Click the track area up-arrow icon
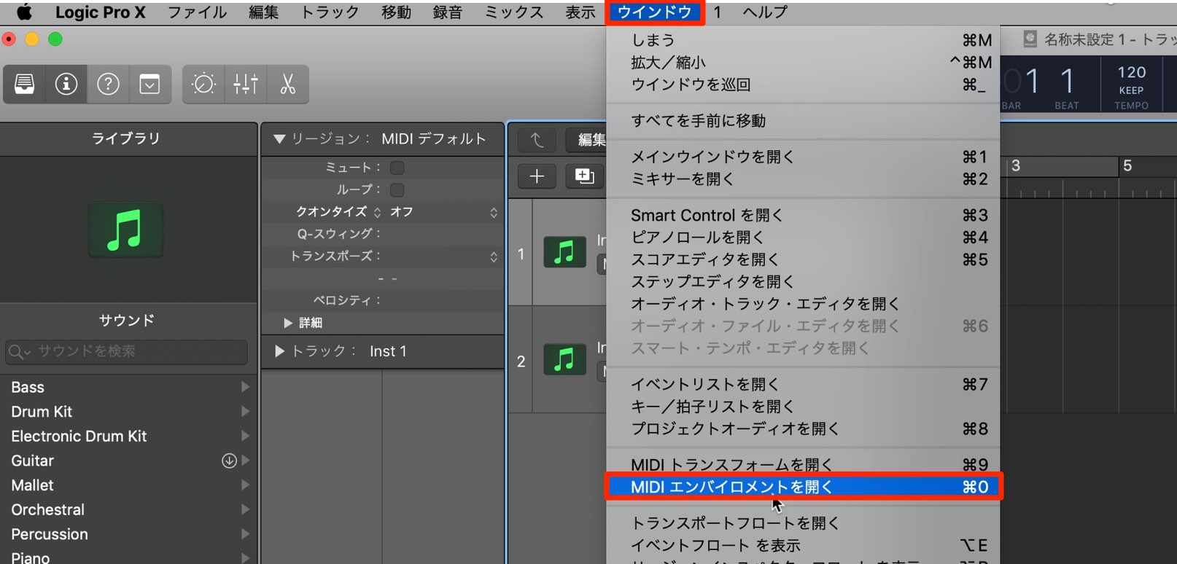Viewport: 1177px width, 564px height. coord(537,139)
